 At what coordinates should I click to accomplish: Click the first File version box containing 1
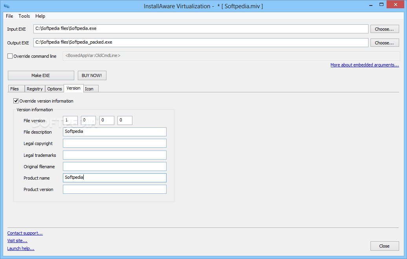click(70, 120)
